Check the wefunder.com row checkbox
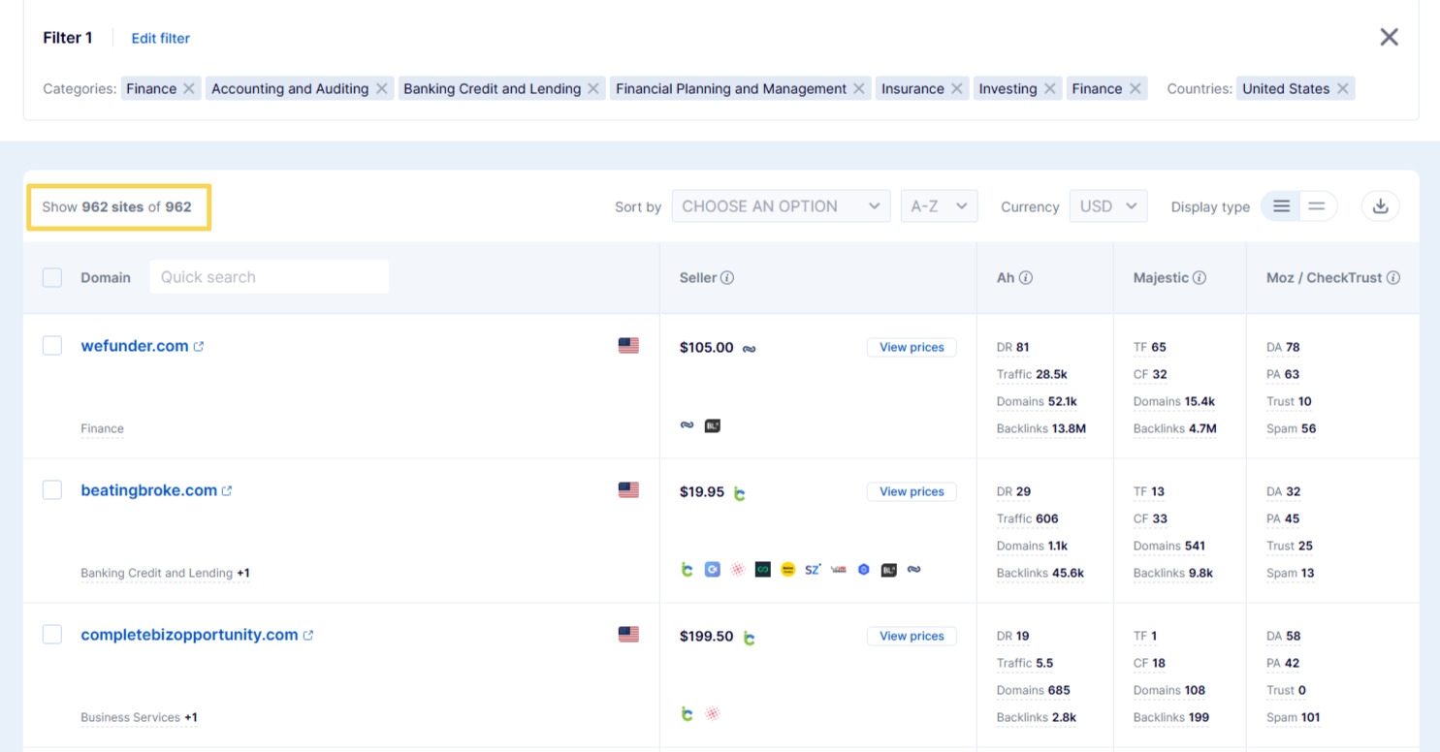This screenshot has height=752, width=1440. (x=52, y=346)
